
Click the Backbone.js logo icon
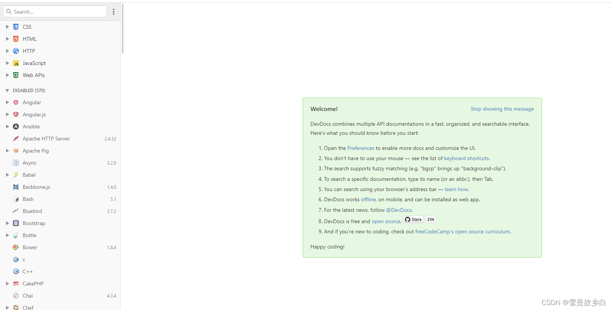[x=16, y=187]
